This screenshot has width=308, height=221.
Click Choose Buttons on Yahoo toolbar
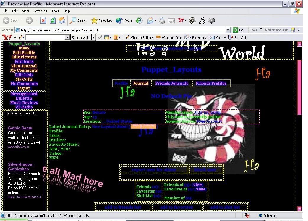pyautogui.click(x=140, y=37)
